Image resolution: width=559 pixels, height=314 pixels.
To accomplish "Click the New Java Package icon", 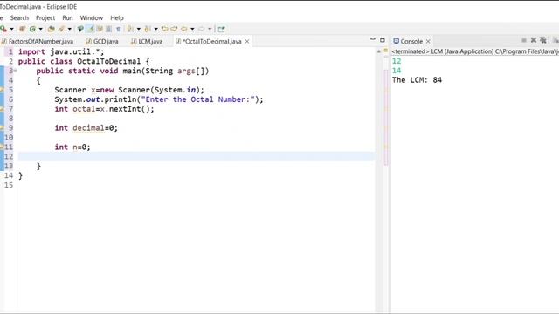I will pos(22,29).
